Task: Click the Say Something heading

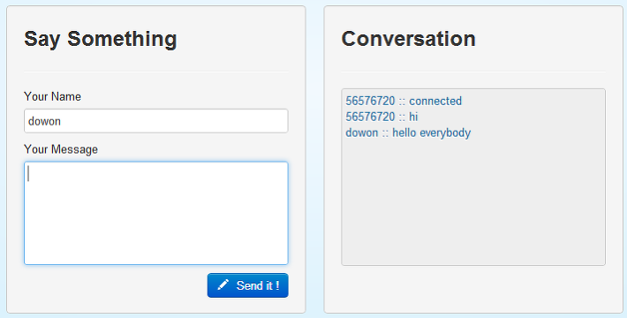Action: pos(101,40)
